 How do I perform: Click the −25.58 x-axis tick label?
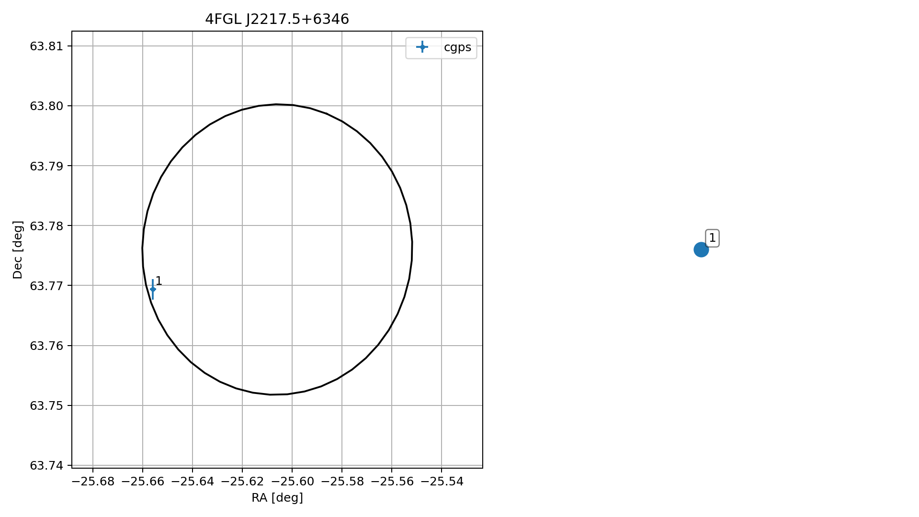coord(342,482)
